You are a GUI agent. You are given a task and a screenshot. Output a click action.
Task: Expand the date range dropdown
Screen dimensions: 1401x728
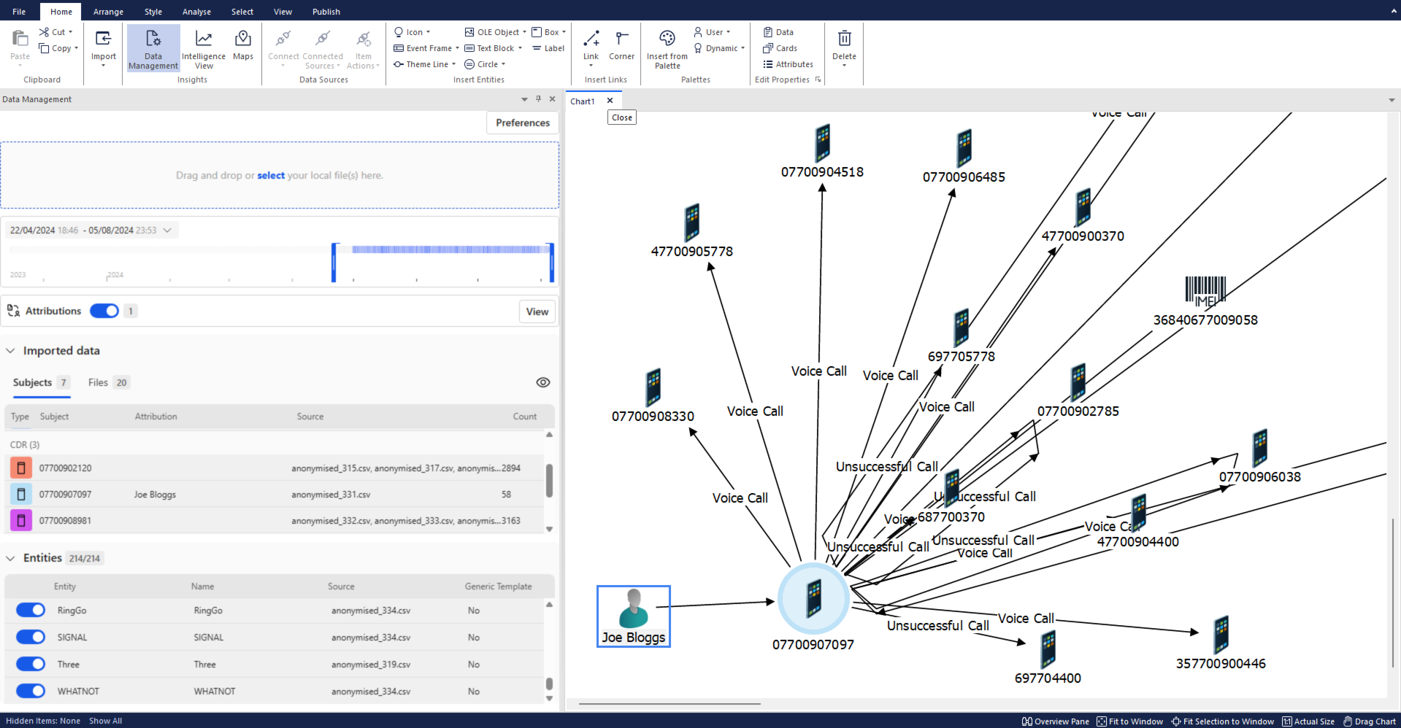click(x=168, y=231)
